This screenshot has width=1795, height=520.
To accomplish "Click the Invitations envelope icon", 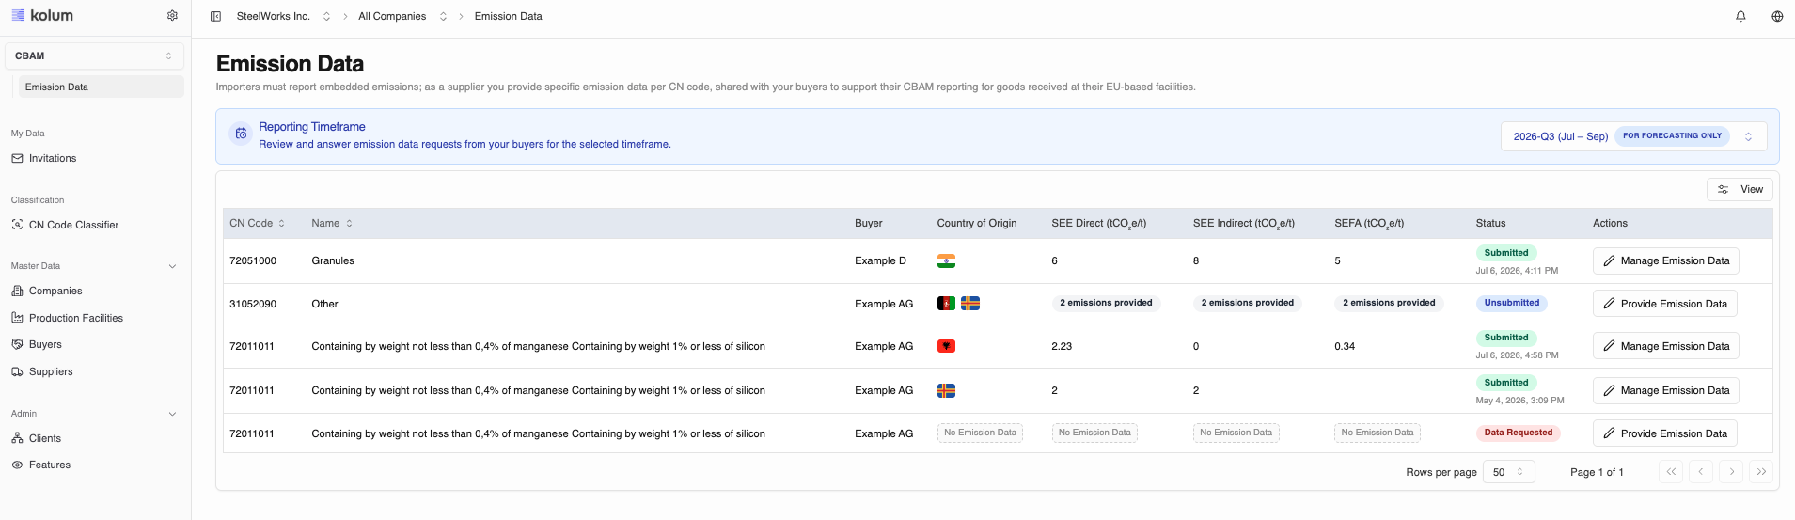I will pos(17,158).
